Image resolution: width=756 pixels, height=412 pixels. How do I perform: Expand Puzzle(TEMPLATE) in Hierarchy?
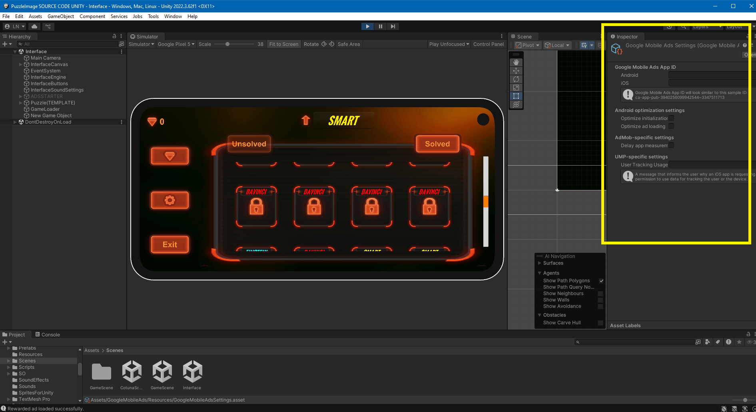coord(21,103)
